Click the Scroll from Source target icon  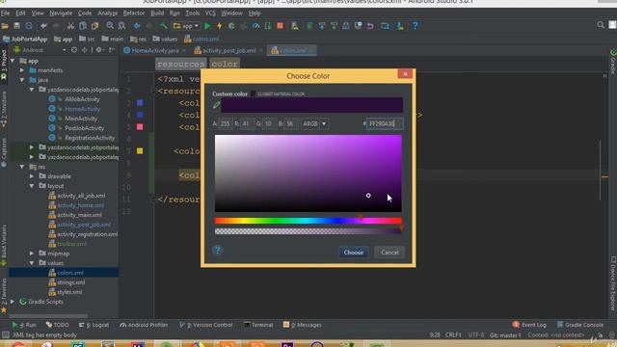coord(74,50)
